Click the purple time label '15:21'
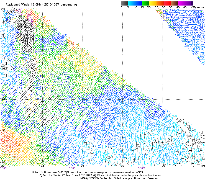Image resolution: width=205 pixels, height=180 pixels. point(142,168)
